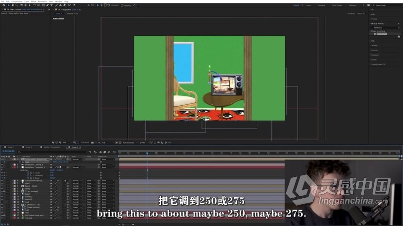Take a snapshot with viewer camera icon
Viewport: 403px width, 226px height.
(x=92, y=143)
